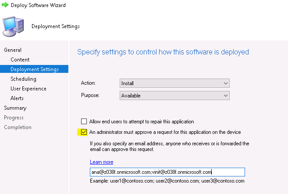This screenshot has height=194, width=288.
Task: Click the approver email address field
Action: pyautogui.click(x=167, y=172)
